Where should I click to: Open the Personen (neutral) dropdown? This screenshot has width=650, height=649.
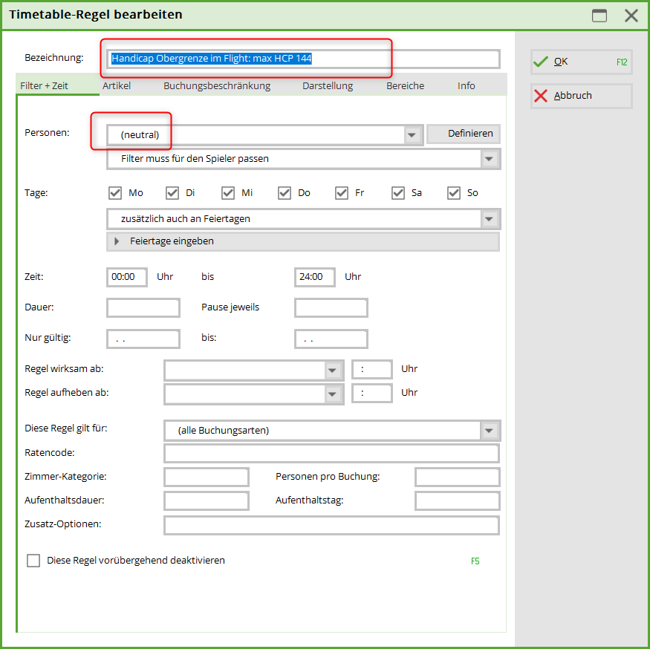(412, 135)
